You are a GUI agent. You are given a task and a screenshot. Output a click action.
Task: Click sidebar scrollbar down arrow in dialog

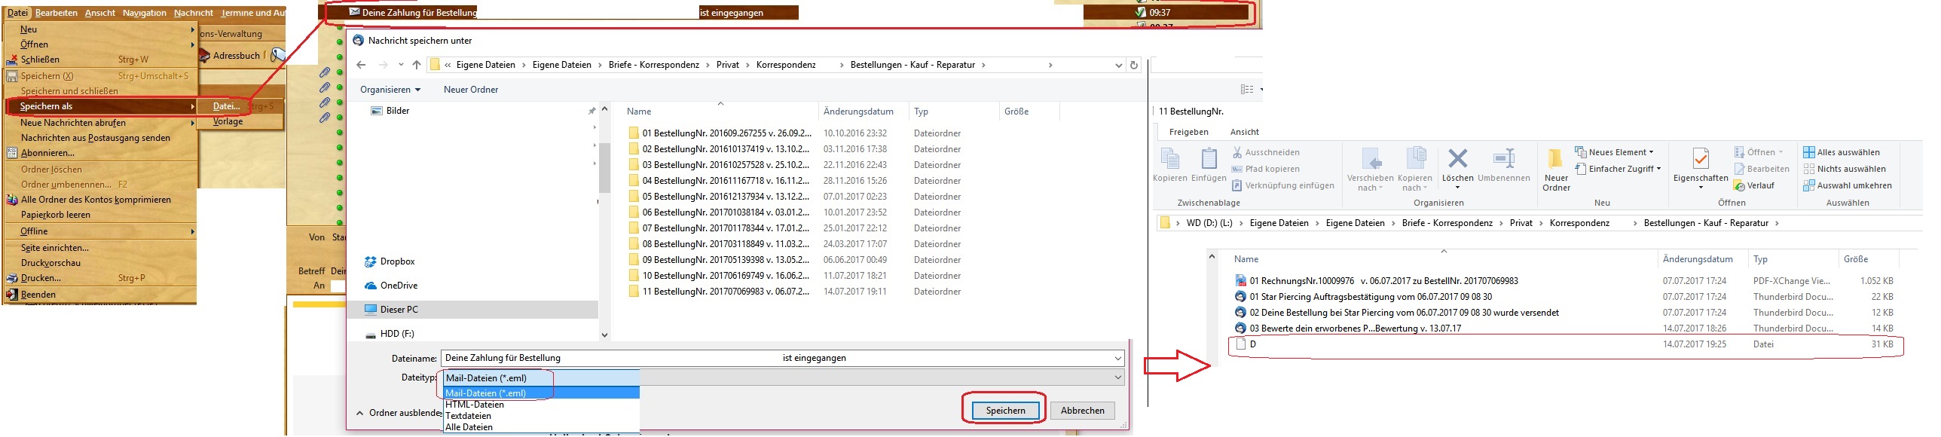[604, 335]
